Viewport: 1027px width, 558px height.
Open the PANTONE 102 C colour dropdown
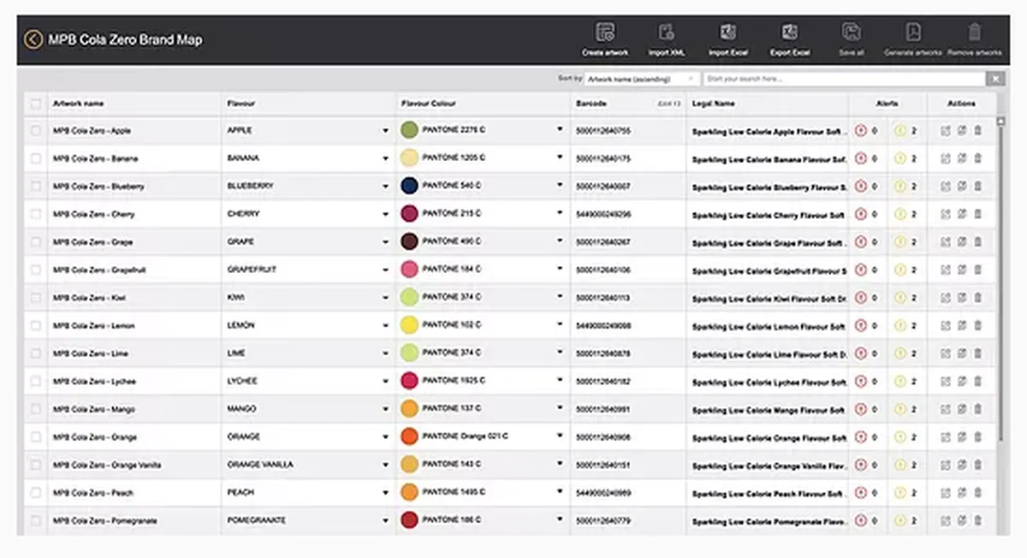[560, 325]
